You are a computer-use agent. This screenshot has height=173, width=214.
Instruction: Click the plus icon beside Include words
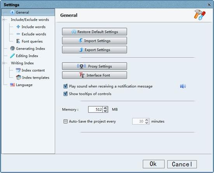18,27
